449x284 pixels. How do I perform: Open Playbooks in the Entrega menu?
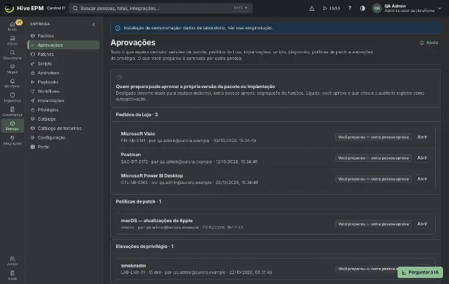click(63, 82)
